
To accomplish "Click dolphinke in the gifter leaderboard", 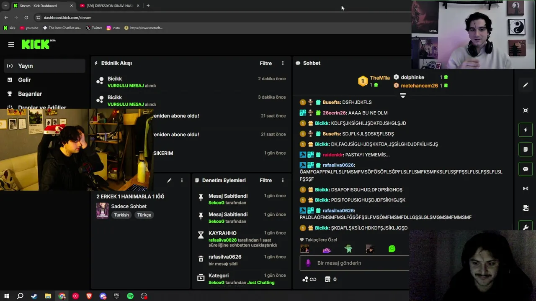I will point(412,77).
